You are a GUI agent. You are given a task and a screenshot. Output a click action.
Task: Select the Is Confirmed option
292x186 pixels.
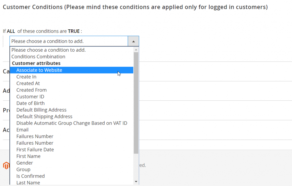pyautogui.click(x=31, y=176)
